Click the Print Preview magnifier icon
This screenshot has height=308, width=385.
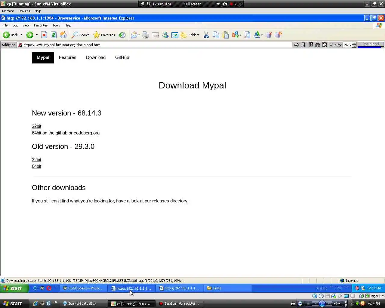(x=247, y=35)
